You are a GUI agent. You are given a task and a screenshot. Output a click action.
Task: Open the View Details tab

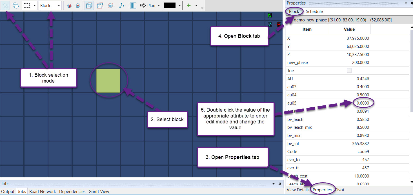point(298,190)
